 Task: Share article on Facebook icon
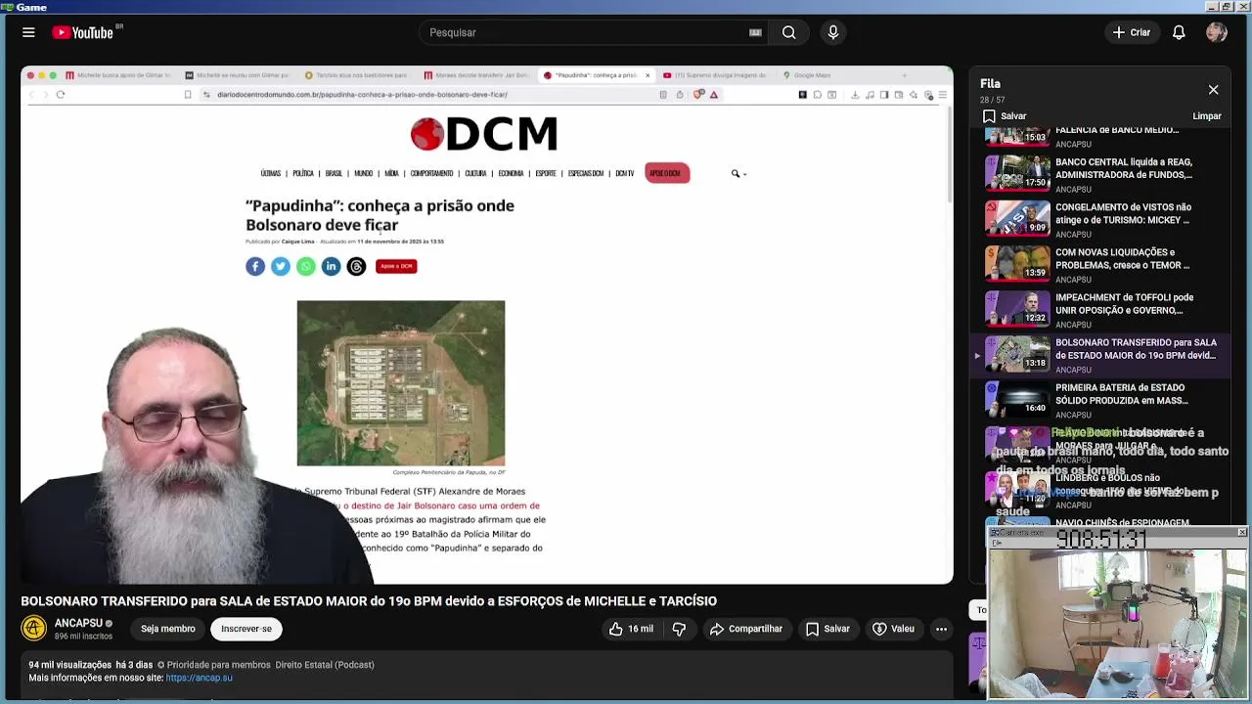pos(255,266)
